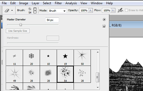Screen dimensions: 143x91
Task: Select the small star brush size 10
Action: [48, 58]
